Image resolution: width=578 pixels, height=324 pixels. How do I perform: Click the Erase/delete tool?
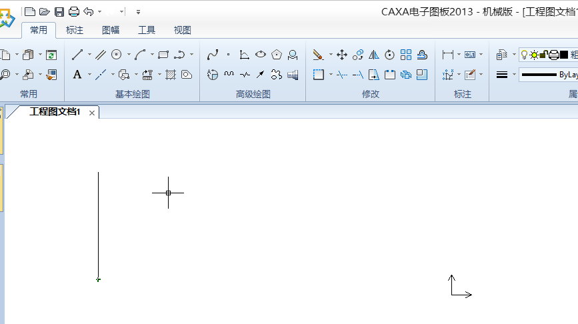pyautogui.click(x=318, y=55)
